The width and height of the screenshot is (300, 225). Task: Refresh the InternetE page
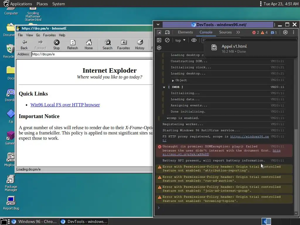click(x=73, y=45)
